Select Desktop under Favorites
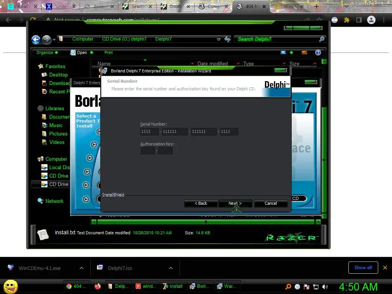Image resolution: width=392 pixels, height=294 pixels. (x=58, y=75)
